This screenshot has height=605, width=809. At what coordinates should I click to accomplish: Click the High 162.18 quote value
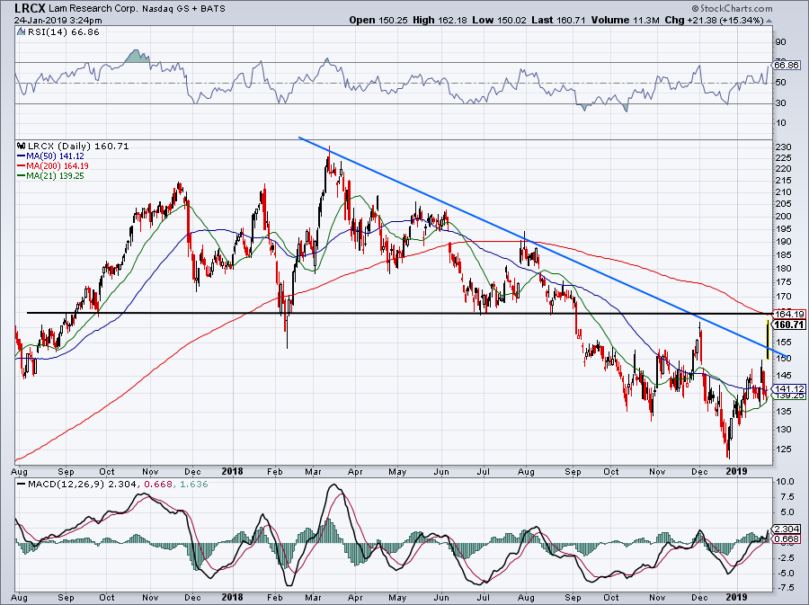[439, 21]
